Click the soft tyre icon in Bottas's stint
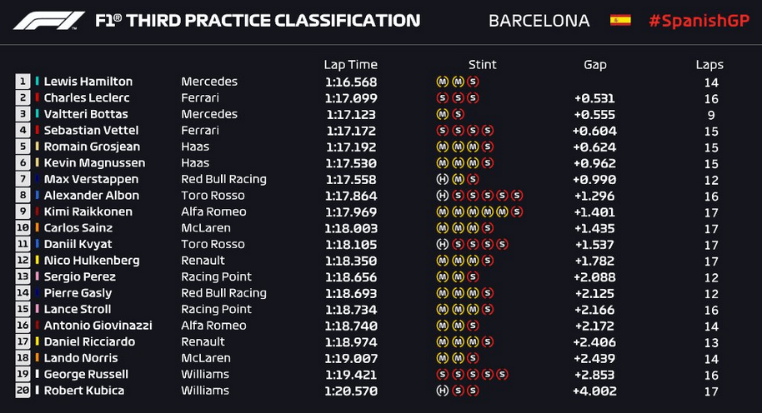 (458, 114)
